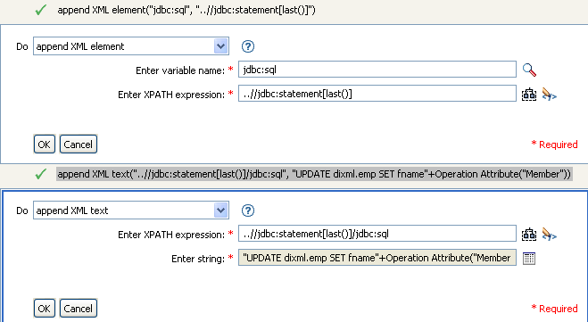The image size is (588, 322).
Task: Launch XPath builder icon beside ..//jdbc:statement[last()] field
Action: 550,95
